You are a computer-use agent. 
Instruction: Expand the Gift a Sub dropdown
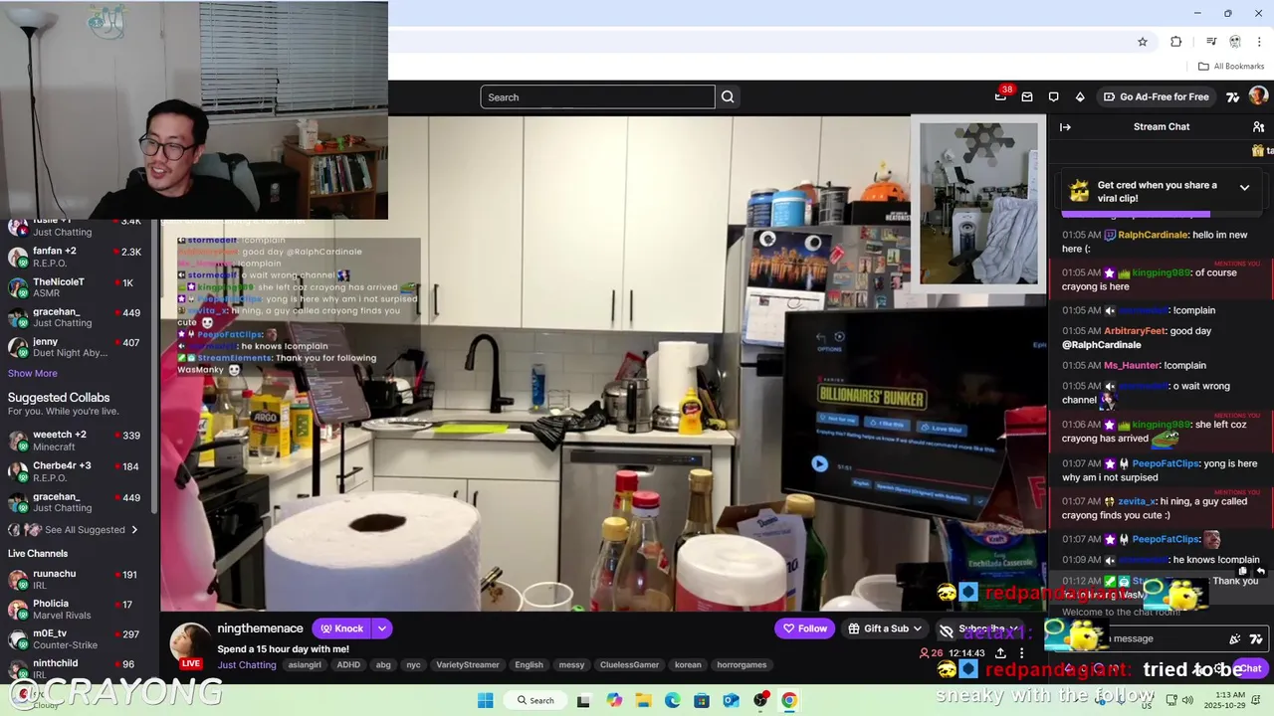tap(917, 628)
